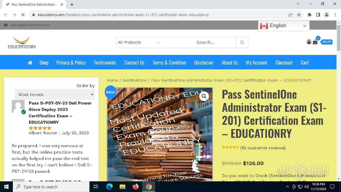Click the share page icon

pos(290,15)
